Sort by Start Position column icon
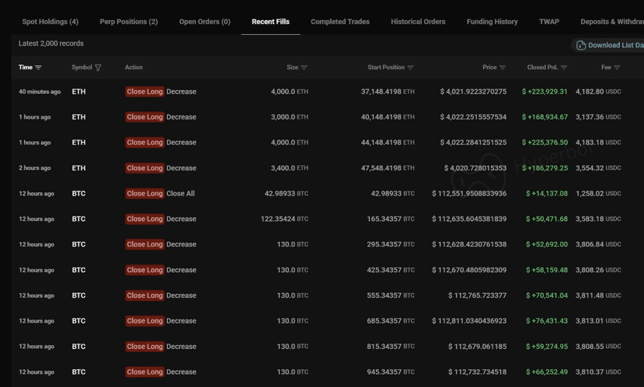644x387 pixels. point(410,68)
